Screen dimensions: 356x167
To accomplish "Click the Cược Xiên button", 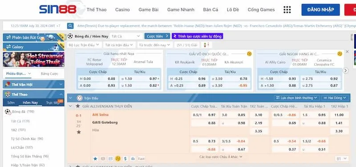I will point(157,36).
